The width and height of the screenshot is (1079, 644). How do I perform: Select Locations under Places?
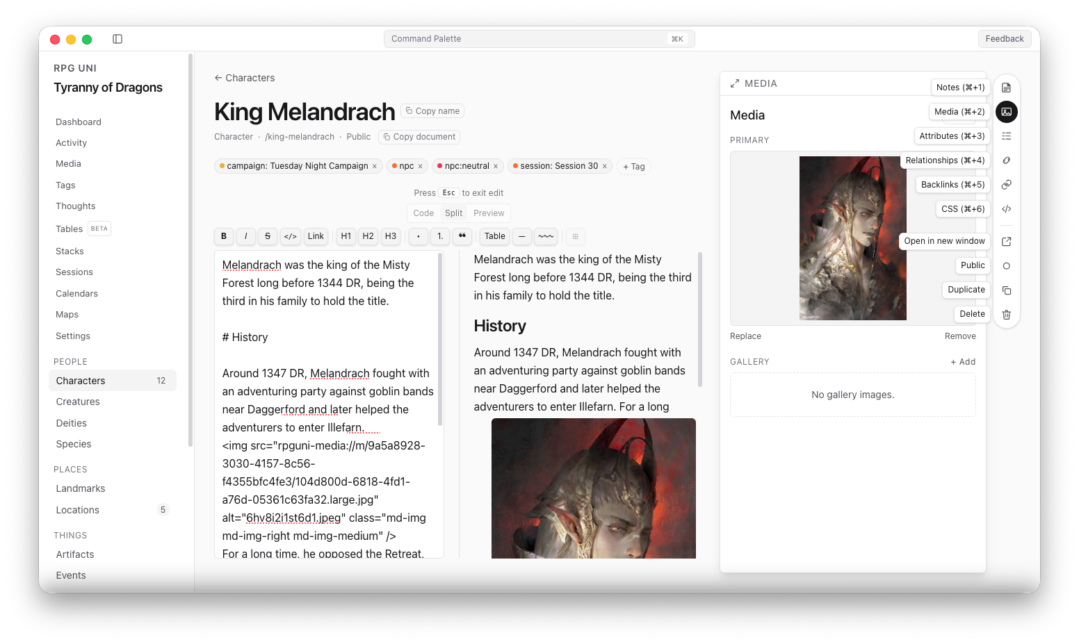tap(111, 510)
